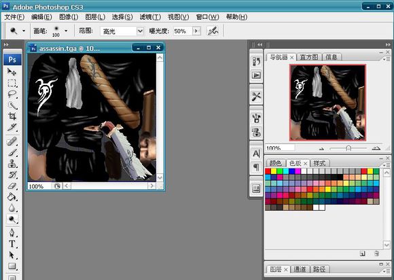Select the Magic Wand tool
Image resolution: width=394 pixels, height=280 pixels.
pyautogui.click(x=12, y=105)
